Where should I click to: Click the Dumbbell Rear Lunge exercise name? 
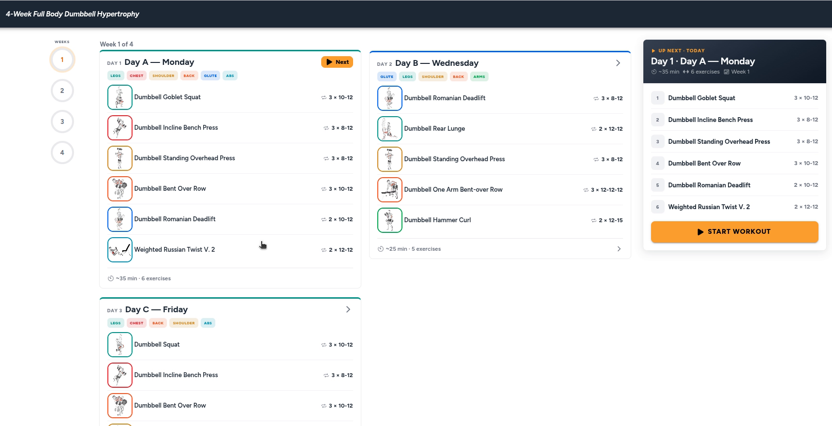tap(434, 129)
